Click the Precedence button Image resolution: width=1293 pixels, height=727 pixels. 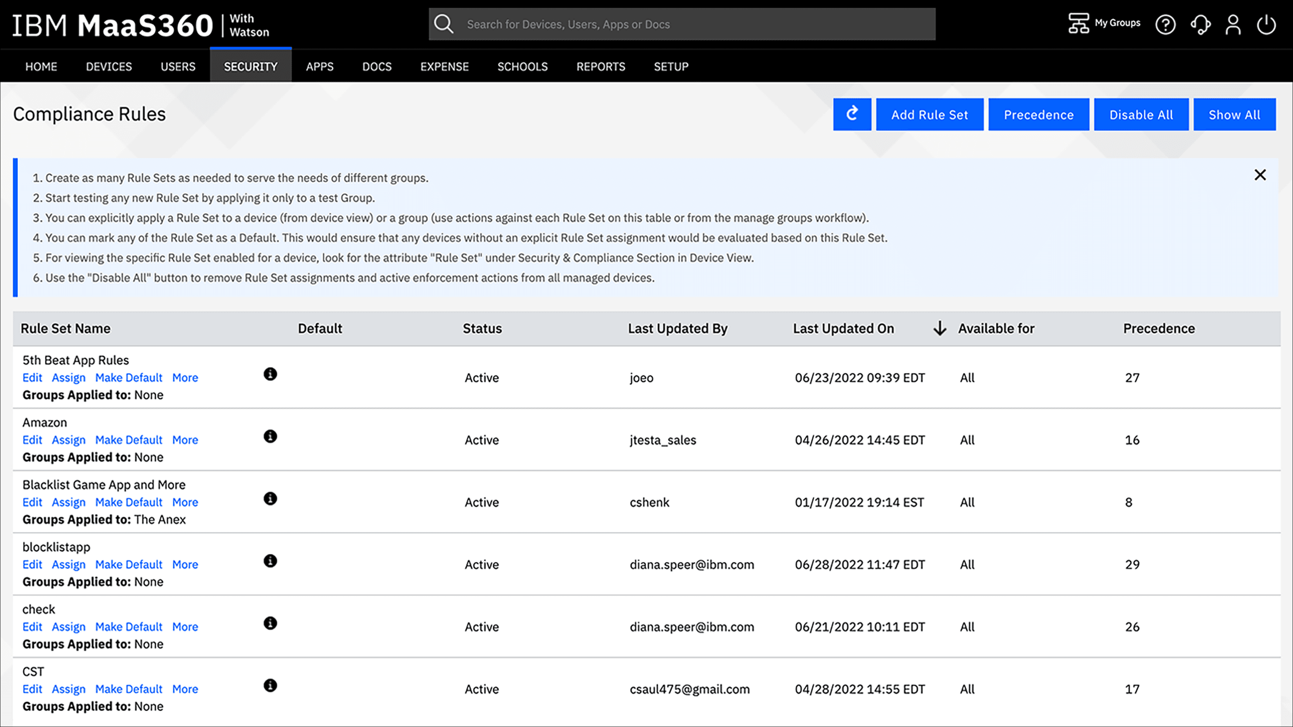[x=1038, y=114]
